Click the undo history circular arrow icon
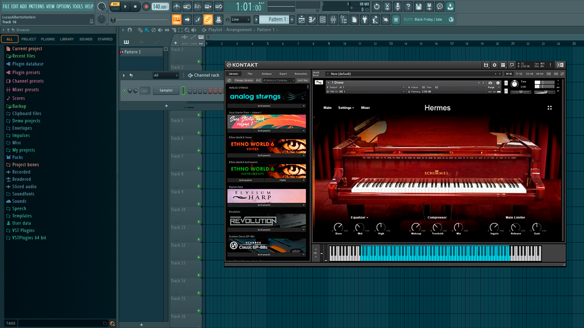Viewport: 584px width, 328px height. 377,6
